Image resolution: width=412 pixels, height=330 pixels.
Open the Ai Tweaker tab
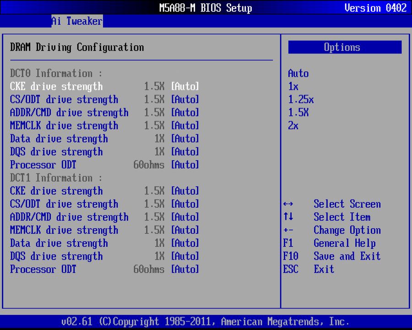77,21
